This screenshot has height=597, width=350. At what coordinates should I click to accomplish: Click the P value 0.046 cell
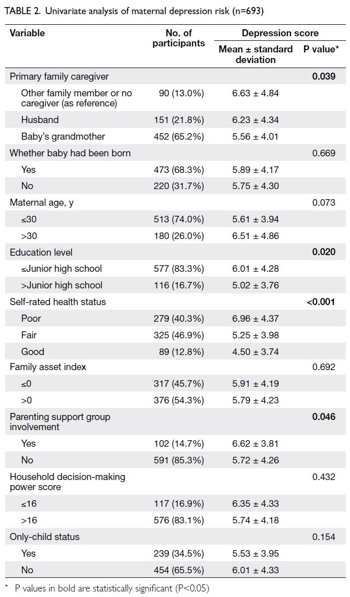point(324,417)
